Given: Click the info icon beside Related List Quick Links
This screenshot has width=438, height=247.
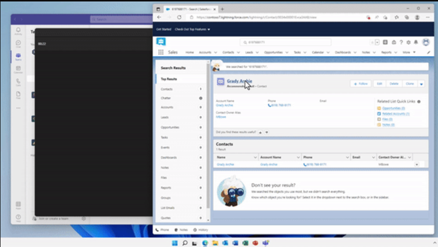Looking at the screenshot, I should (x=419, y=101).
